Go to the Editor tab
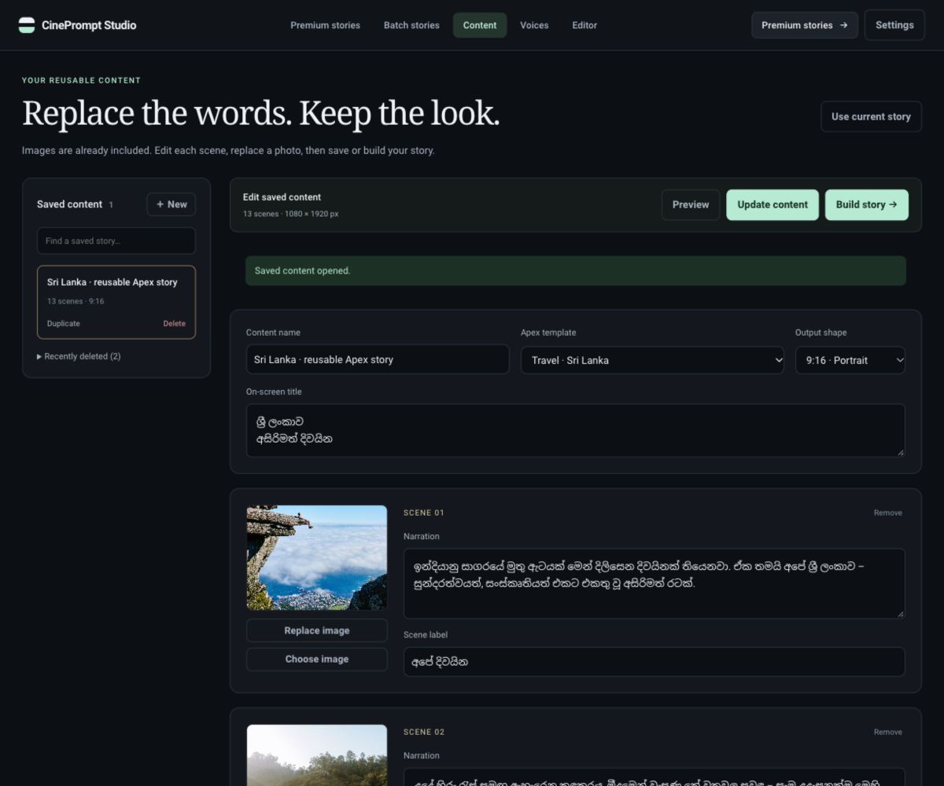This screenshot has width=944, height=786. (584, 25)
